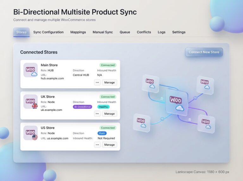Viewport: 243px width, 181px height.
Task: Click the connector dot on bottom-left diagram line
Action: pos(162,119)
